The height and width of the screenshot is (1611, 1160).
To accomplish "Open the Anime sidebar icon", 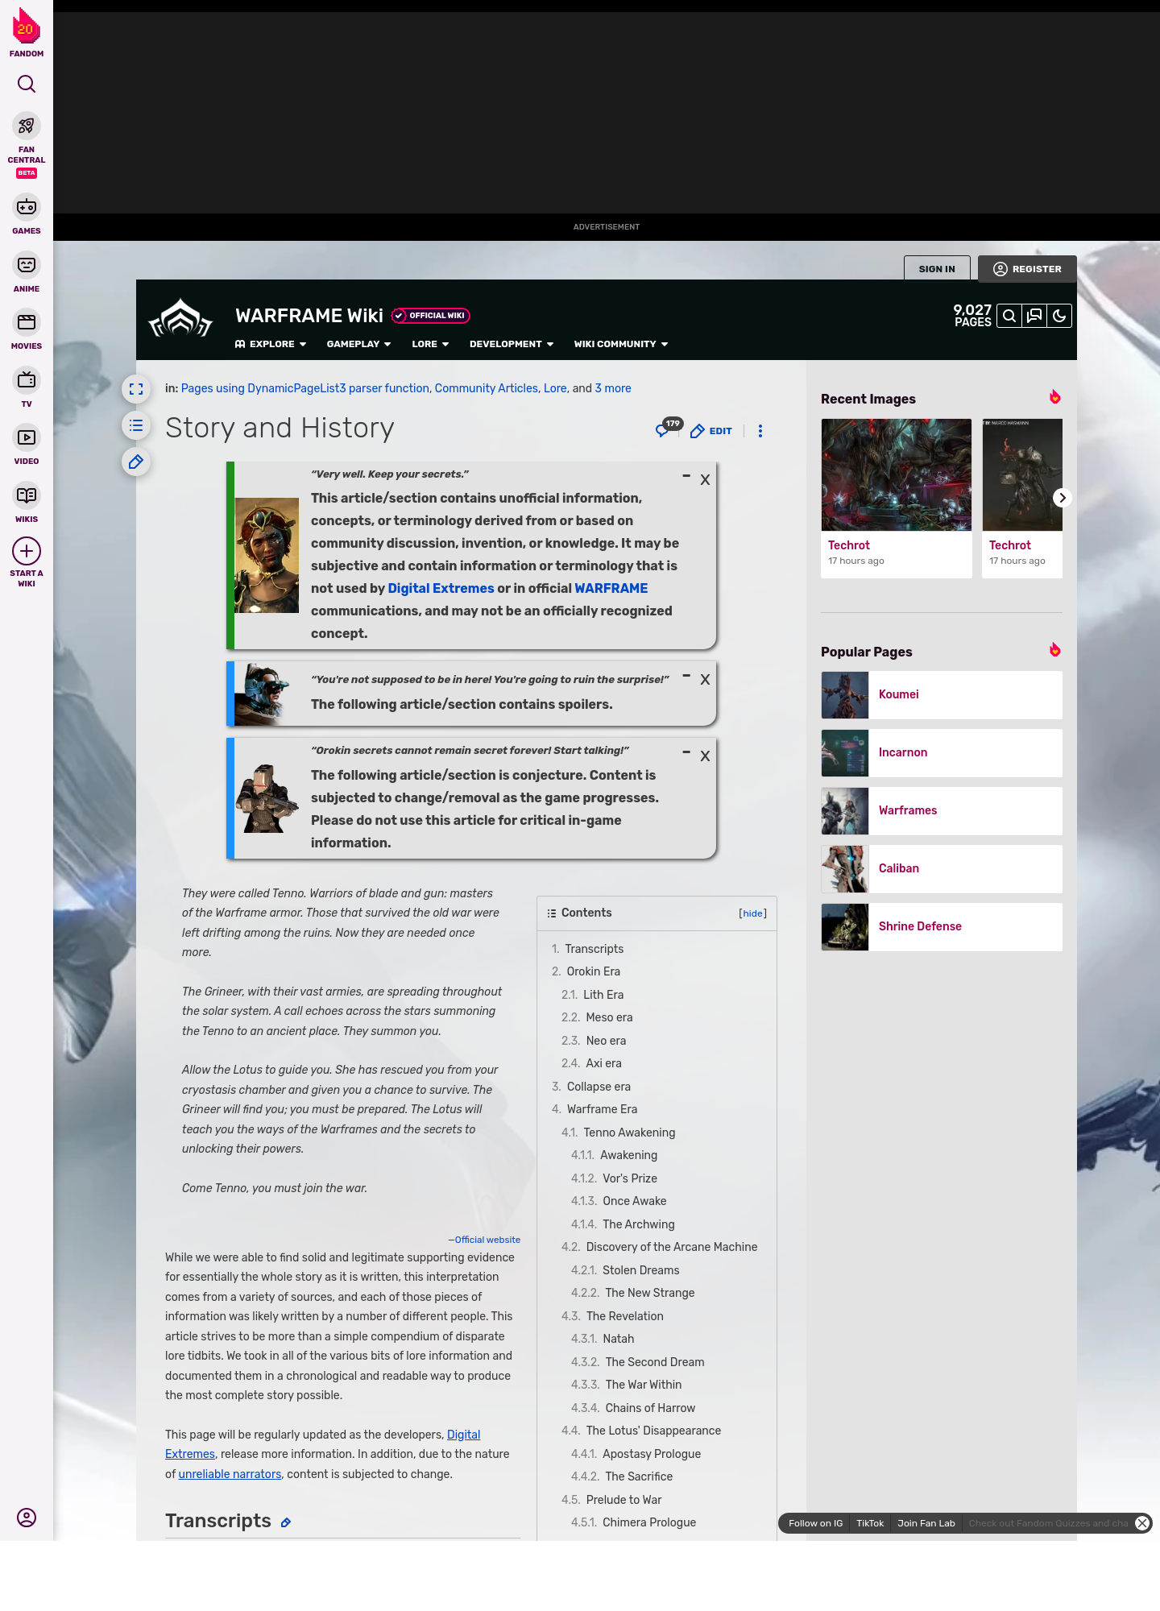I will (27, 265).
